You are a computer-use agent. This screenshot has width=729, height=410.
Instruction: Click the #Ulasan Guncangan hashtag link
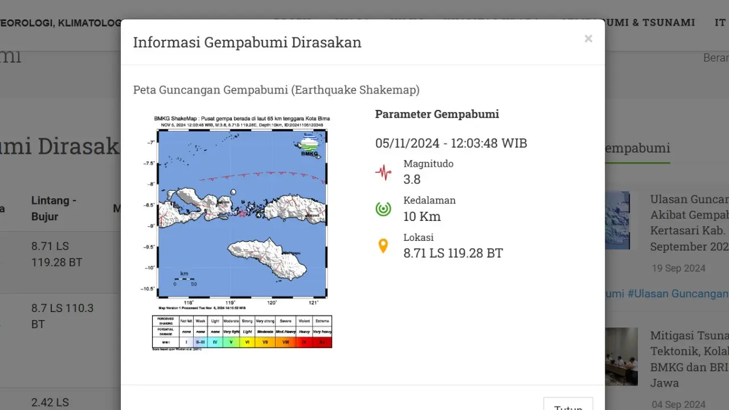click(x=678, y=293)
